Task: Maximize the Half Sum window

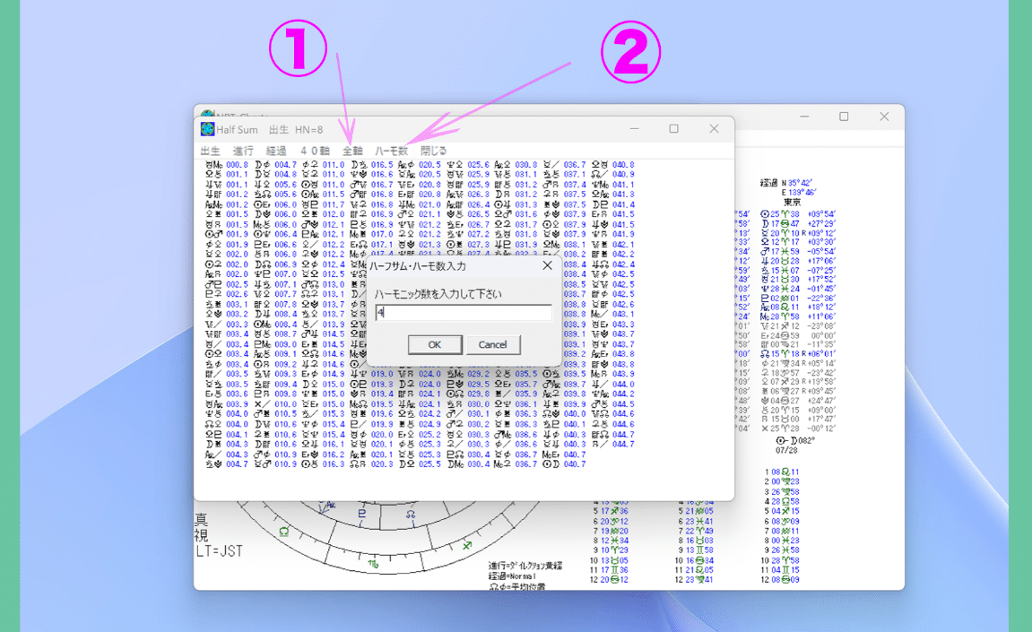Action: 674,129
